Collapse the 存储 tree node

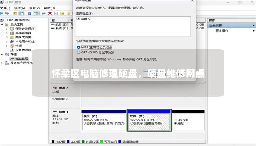click(2, 54)
